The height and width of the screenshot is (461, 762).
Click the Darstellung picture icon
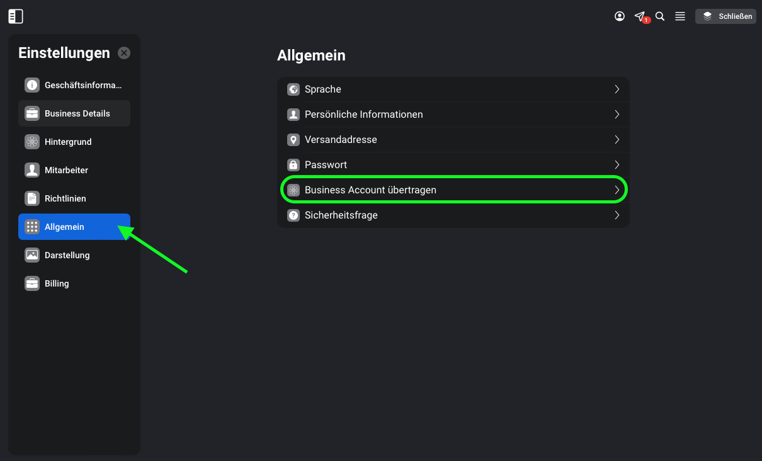(x=32, y=255)
